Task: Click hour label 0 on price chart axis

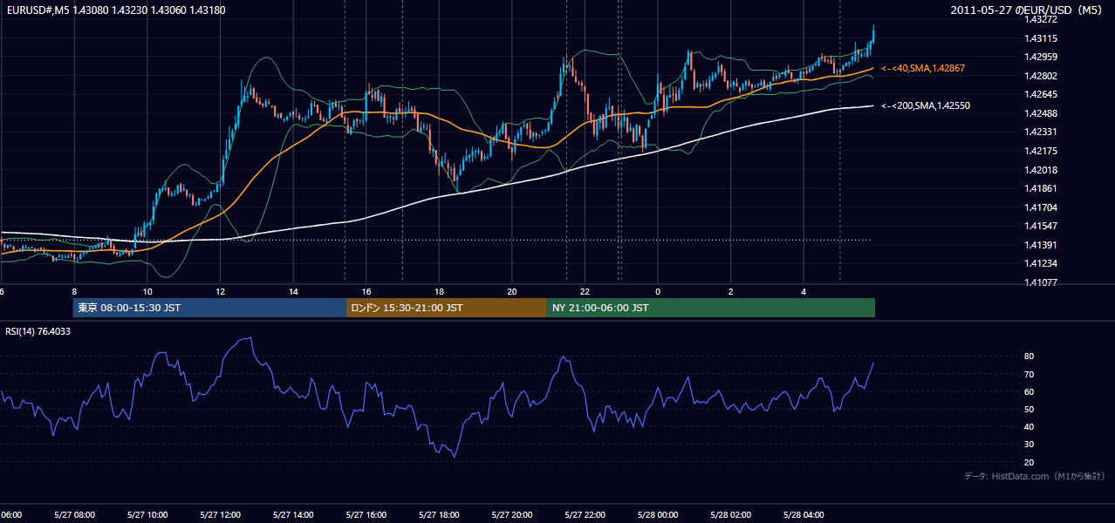Action: [658, 291]
